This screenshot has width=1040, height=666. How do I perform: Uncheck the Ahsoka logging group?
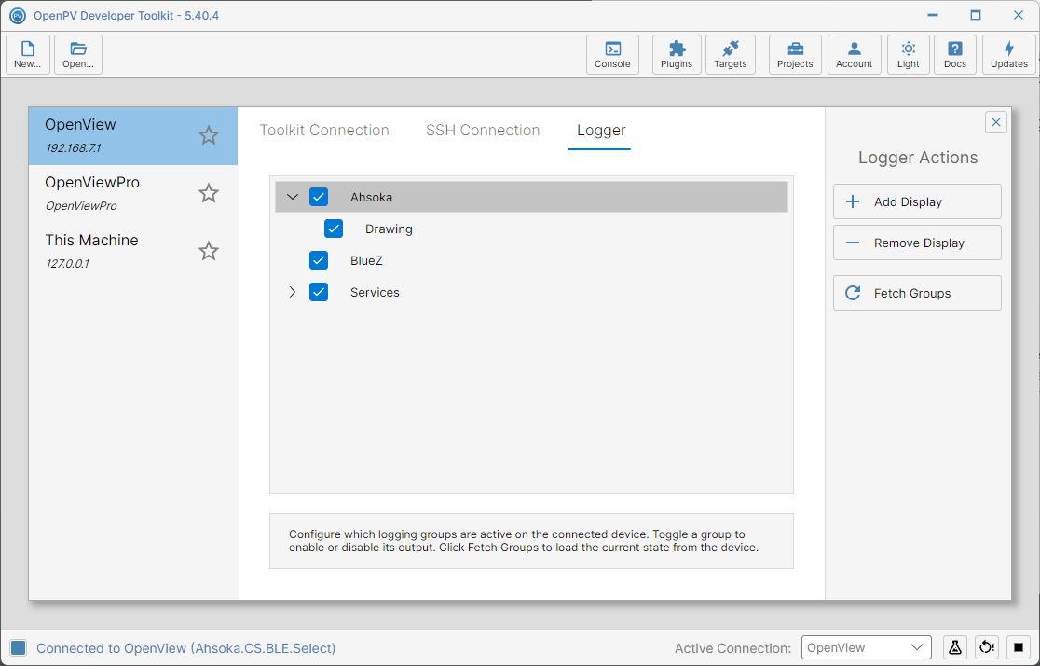[319, 197]
